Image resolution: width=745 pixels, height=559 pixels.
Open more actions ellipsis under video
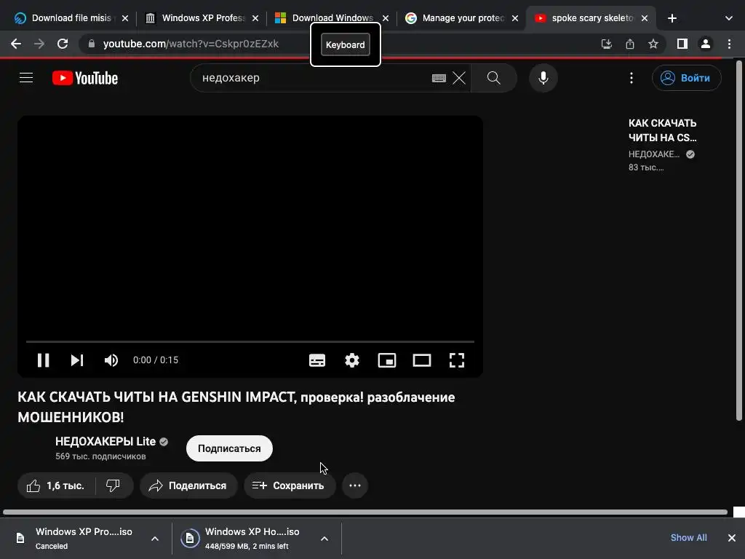tap(355, 485)
